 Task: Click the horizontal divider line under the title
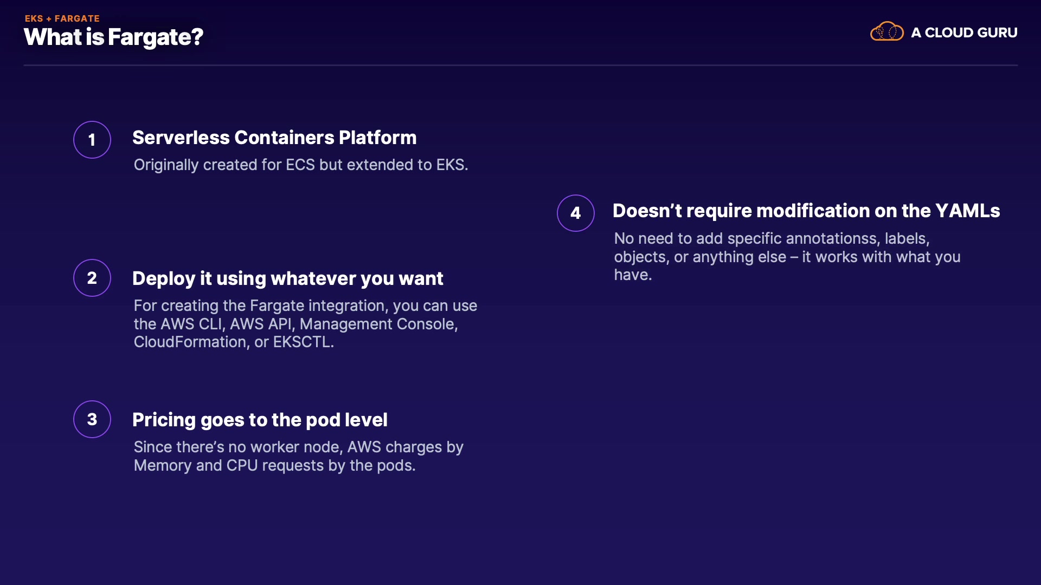[520, 66]
